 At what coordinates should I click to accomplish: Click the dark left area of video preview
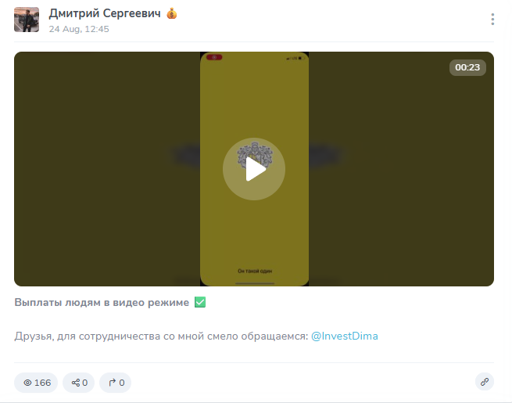107,169
